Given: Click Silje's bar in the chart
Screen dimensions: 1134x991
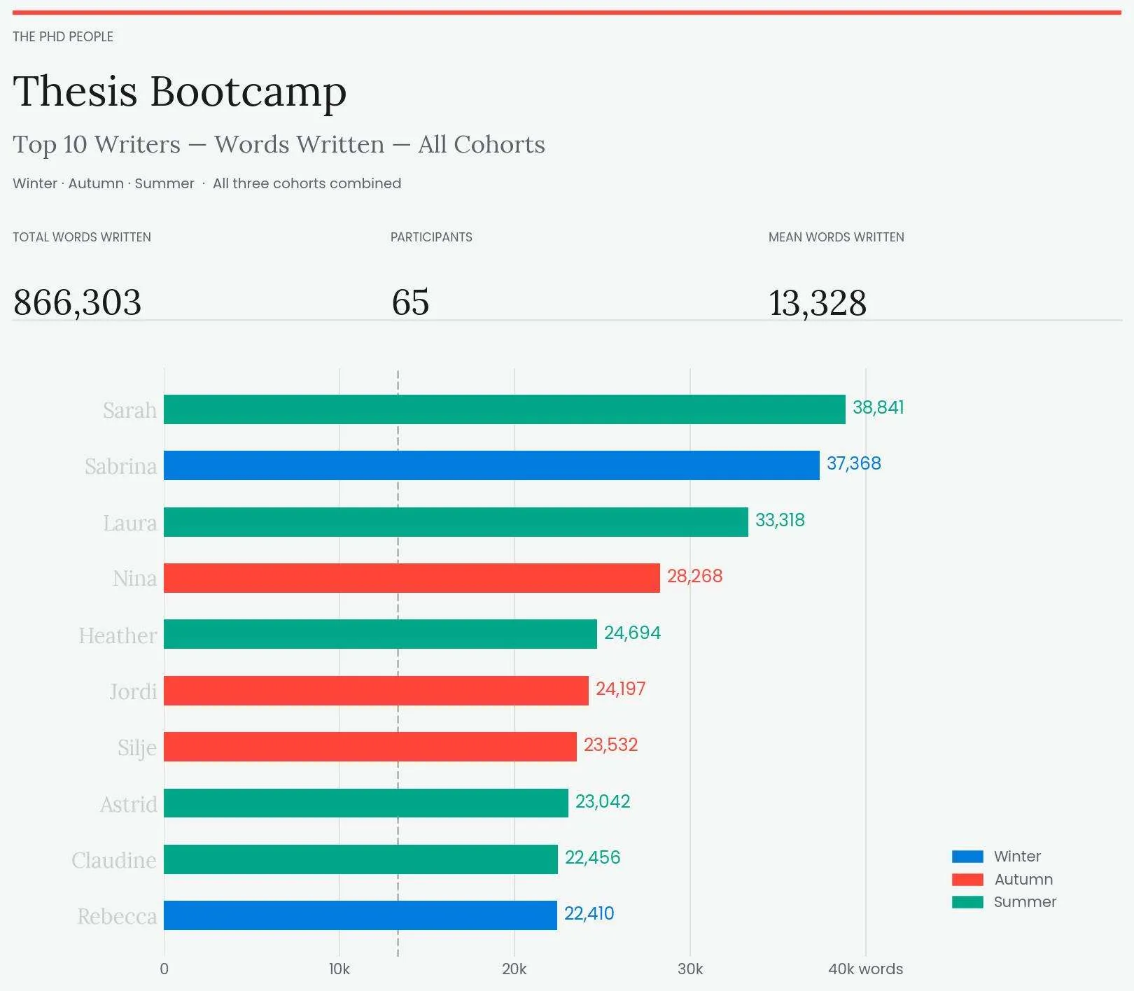Looking at the screenshot, I should [x=370, y=747].
